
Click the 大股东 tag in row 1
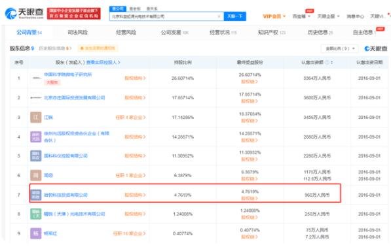[52, 82]
